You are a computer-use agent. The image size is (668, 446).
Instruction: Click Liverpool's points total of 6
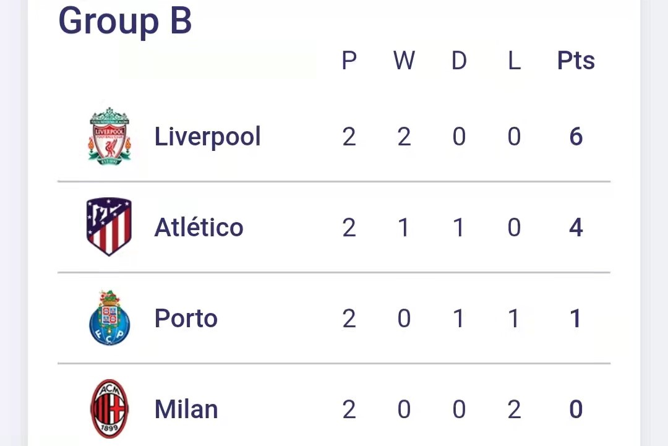click(575, 137)
